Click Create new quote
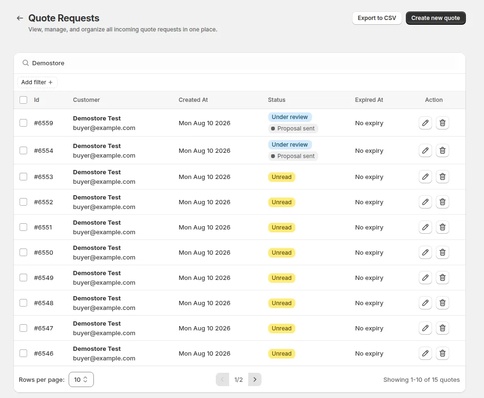 435,18
